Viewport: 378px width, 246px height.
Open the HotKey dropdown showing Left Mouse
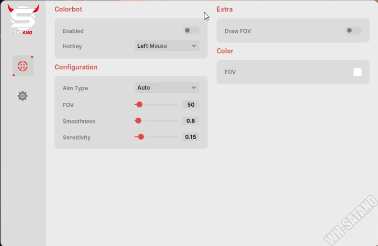[167, 46]
